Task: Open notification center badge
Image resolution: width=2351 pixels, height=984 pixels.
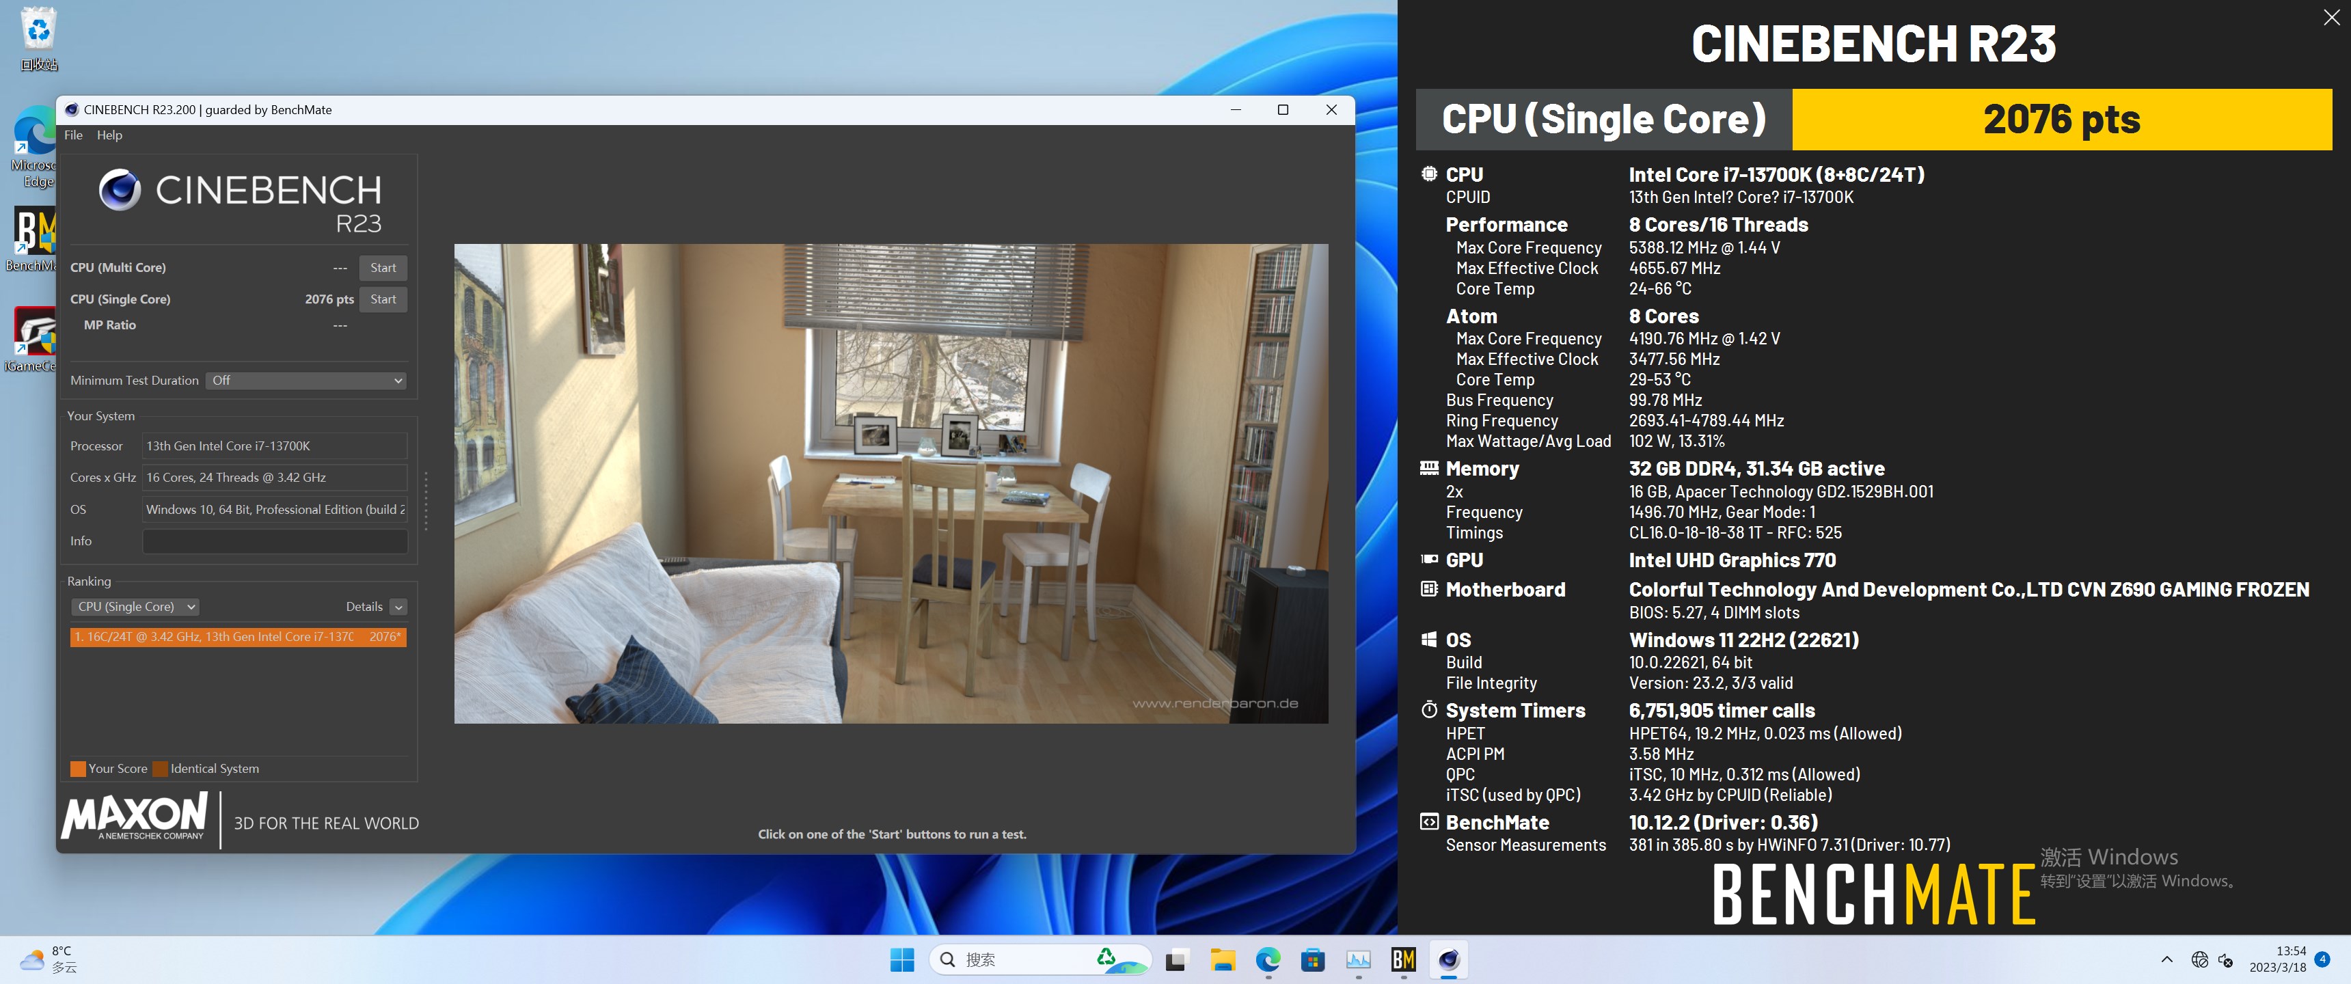Action: coord(2322,959)
